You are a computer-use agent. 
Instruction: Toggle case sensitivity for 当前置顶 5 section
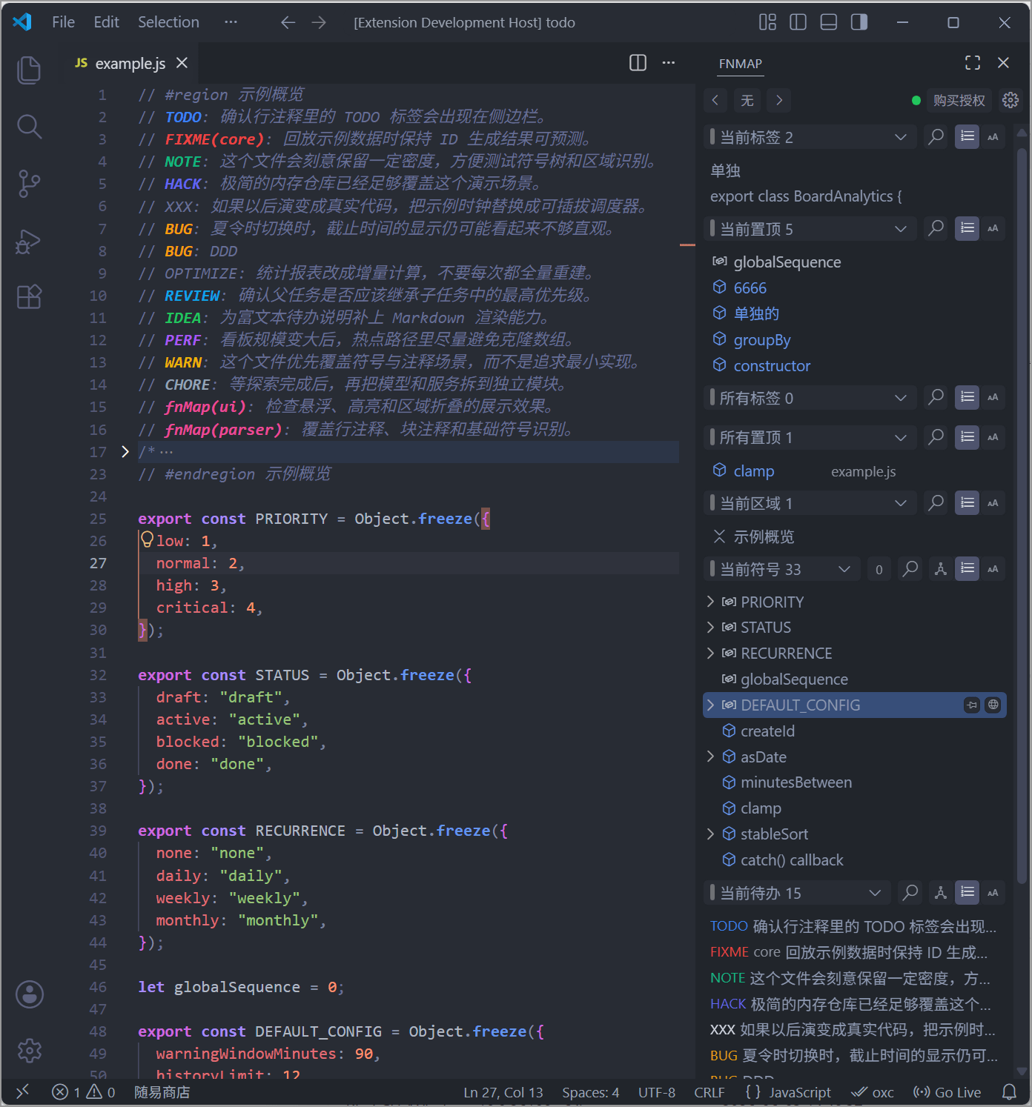[x=993, y=228]
